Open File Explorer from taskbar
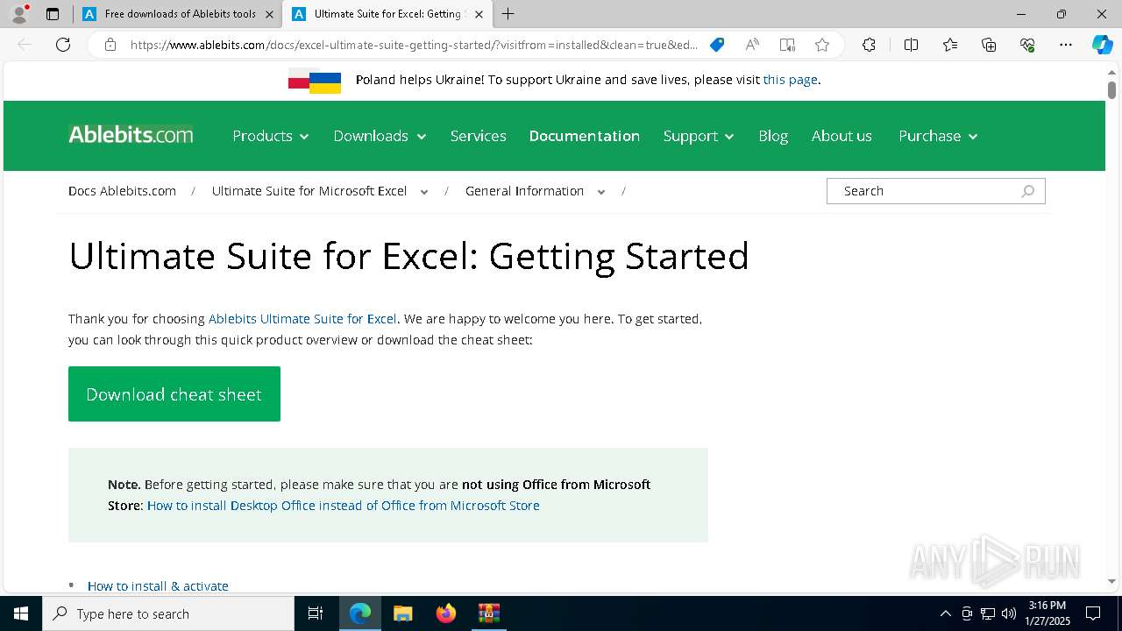The width and height of the screenshot is (1122, 631). [403, 613]
